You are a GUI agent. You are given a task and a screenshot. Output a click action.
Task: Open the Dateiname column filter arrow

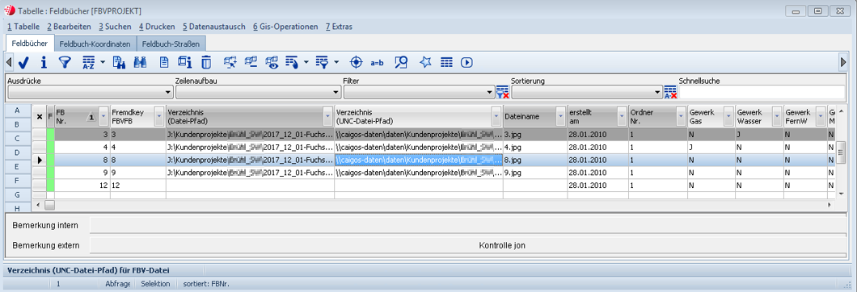coord(559,116)
